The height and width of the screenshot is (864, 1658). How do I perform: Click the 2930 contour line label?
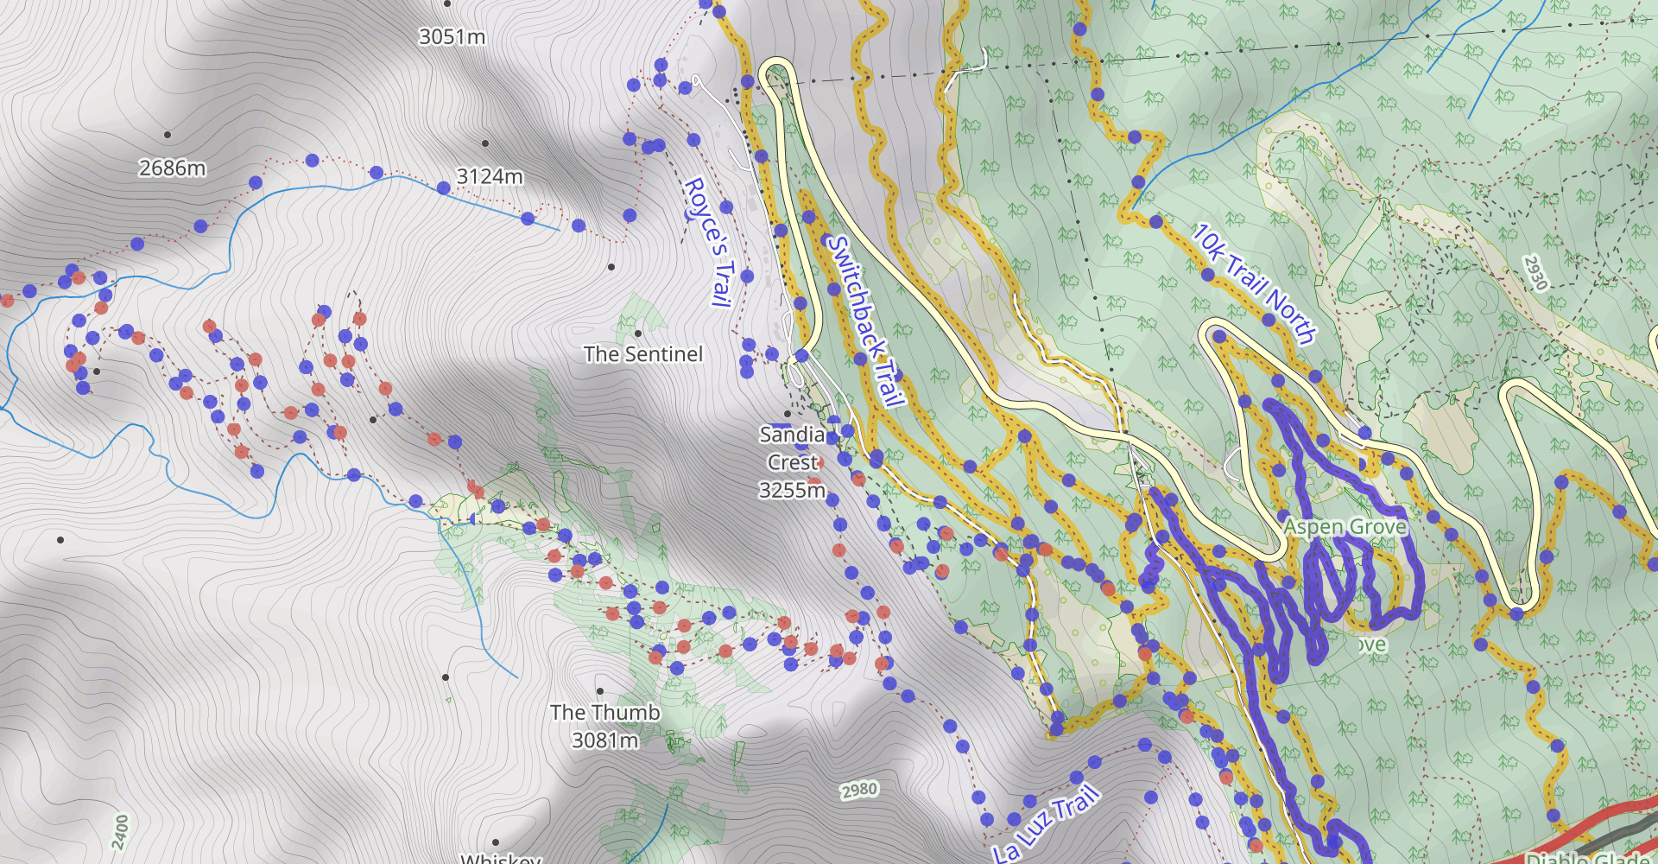1535,272
